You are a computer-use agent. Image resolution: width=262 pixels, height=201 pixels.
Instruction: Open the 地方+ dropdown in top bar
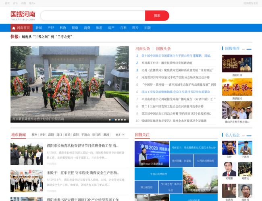[x=32, y=3]
